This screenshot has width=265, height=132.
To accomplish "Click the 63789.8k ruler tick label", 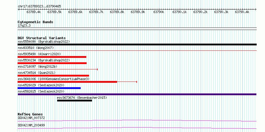I will coord(117,12).
